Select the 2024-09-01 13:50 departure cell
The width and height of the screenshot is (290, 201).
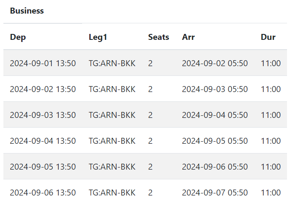coord(43,63)
